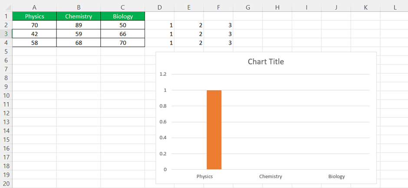Click cell containing 89

pos(79,25)
